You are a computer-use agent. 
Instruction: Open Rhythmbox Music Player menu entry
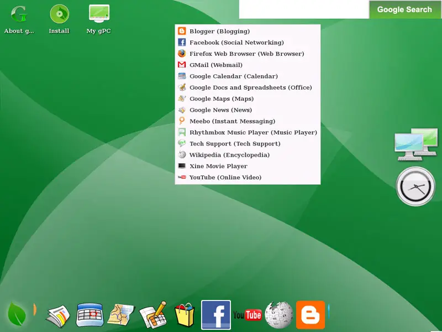click(x=248, y=132)
